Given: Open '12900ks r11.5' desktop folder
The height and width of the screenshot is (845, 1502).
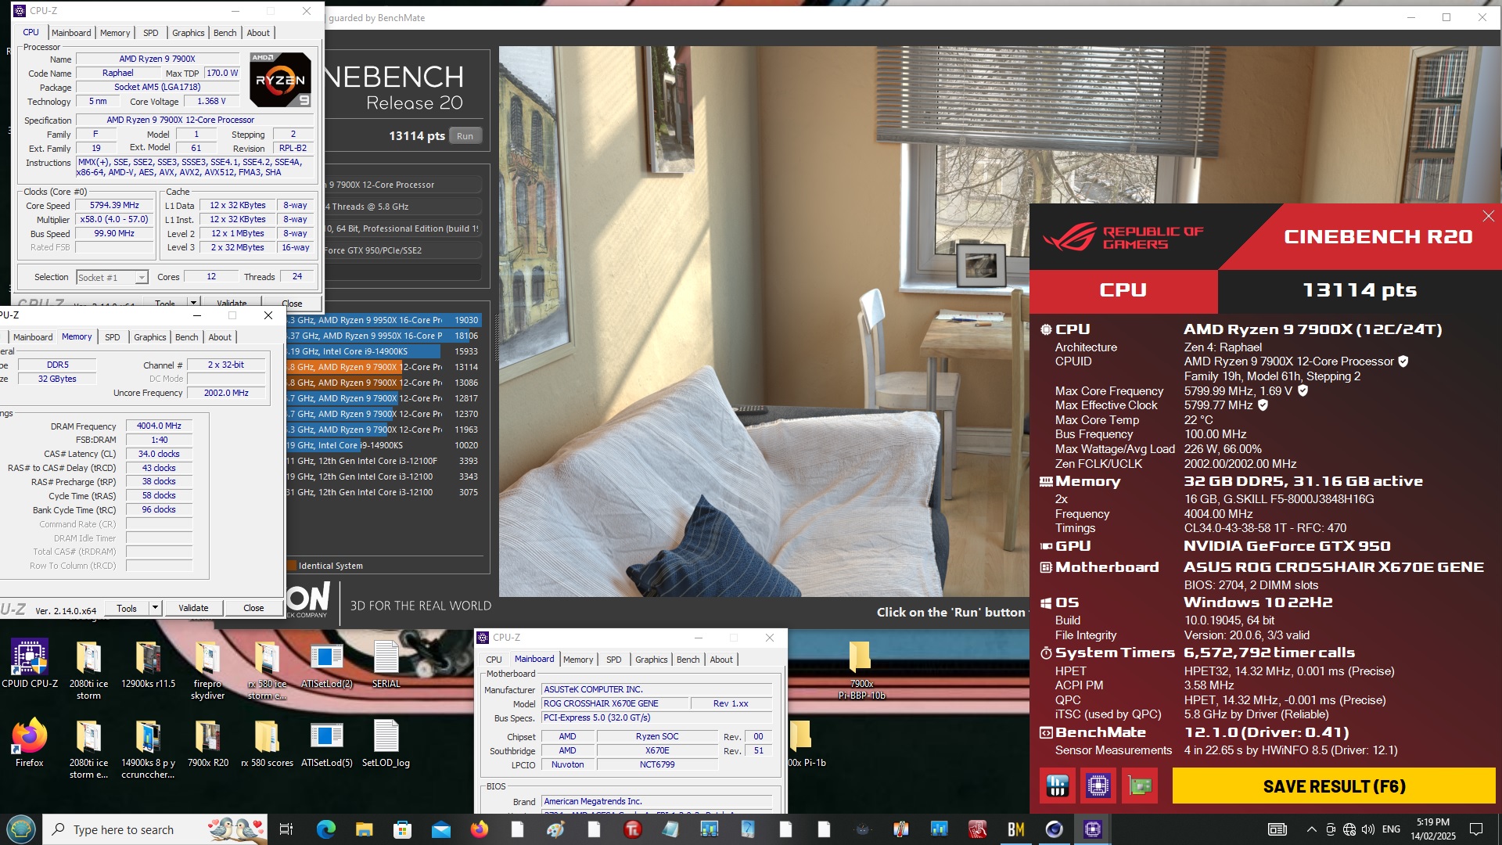Looking at the screenshot, I should 149,663.
